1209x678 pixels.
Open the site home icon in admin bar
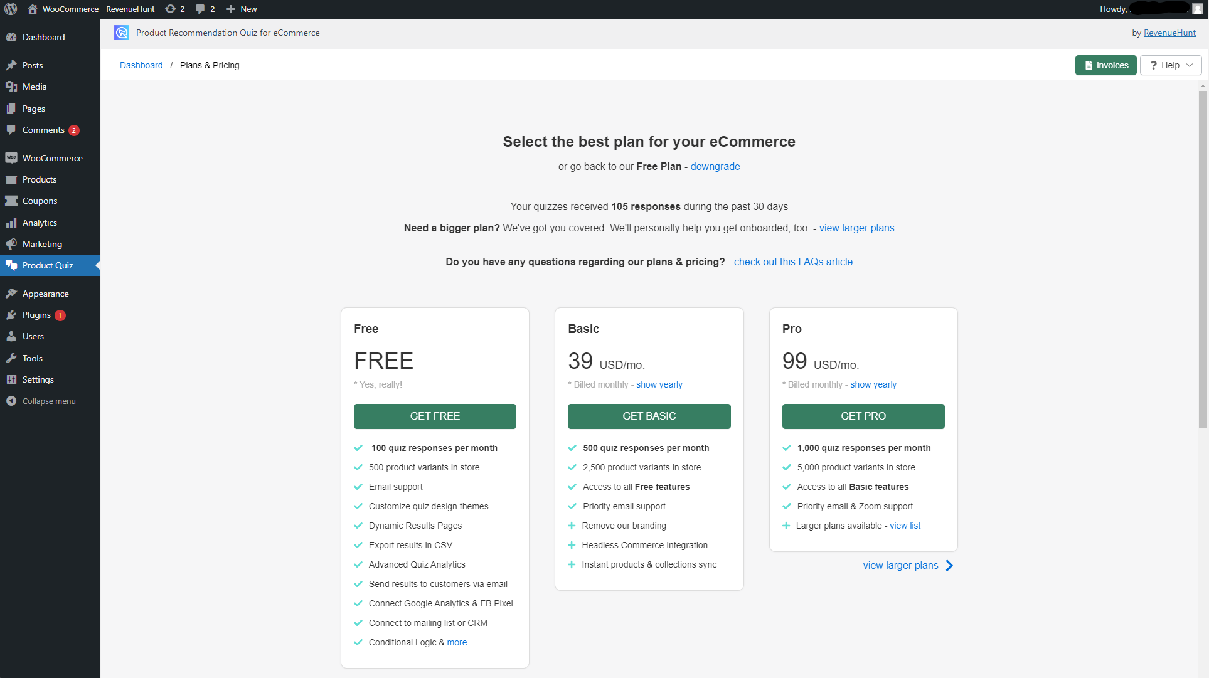[x=33, y=9]
